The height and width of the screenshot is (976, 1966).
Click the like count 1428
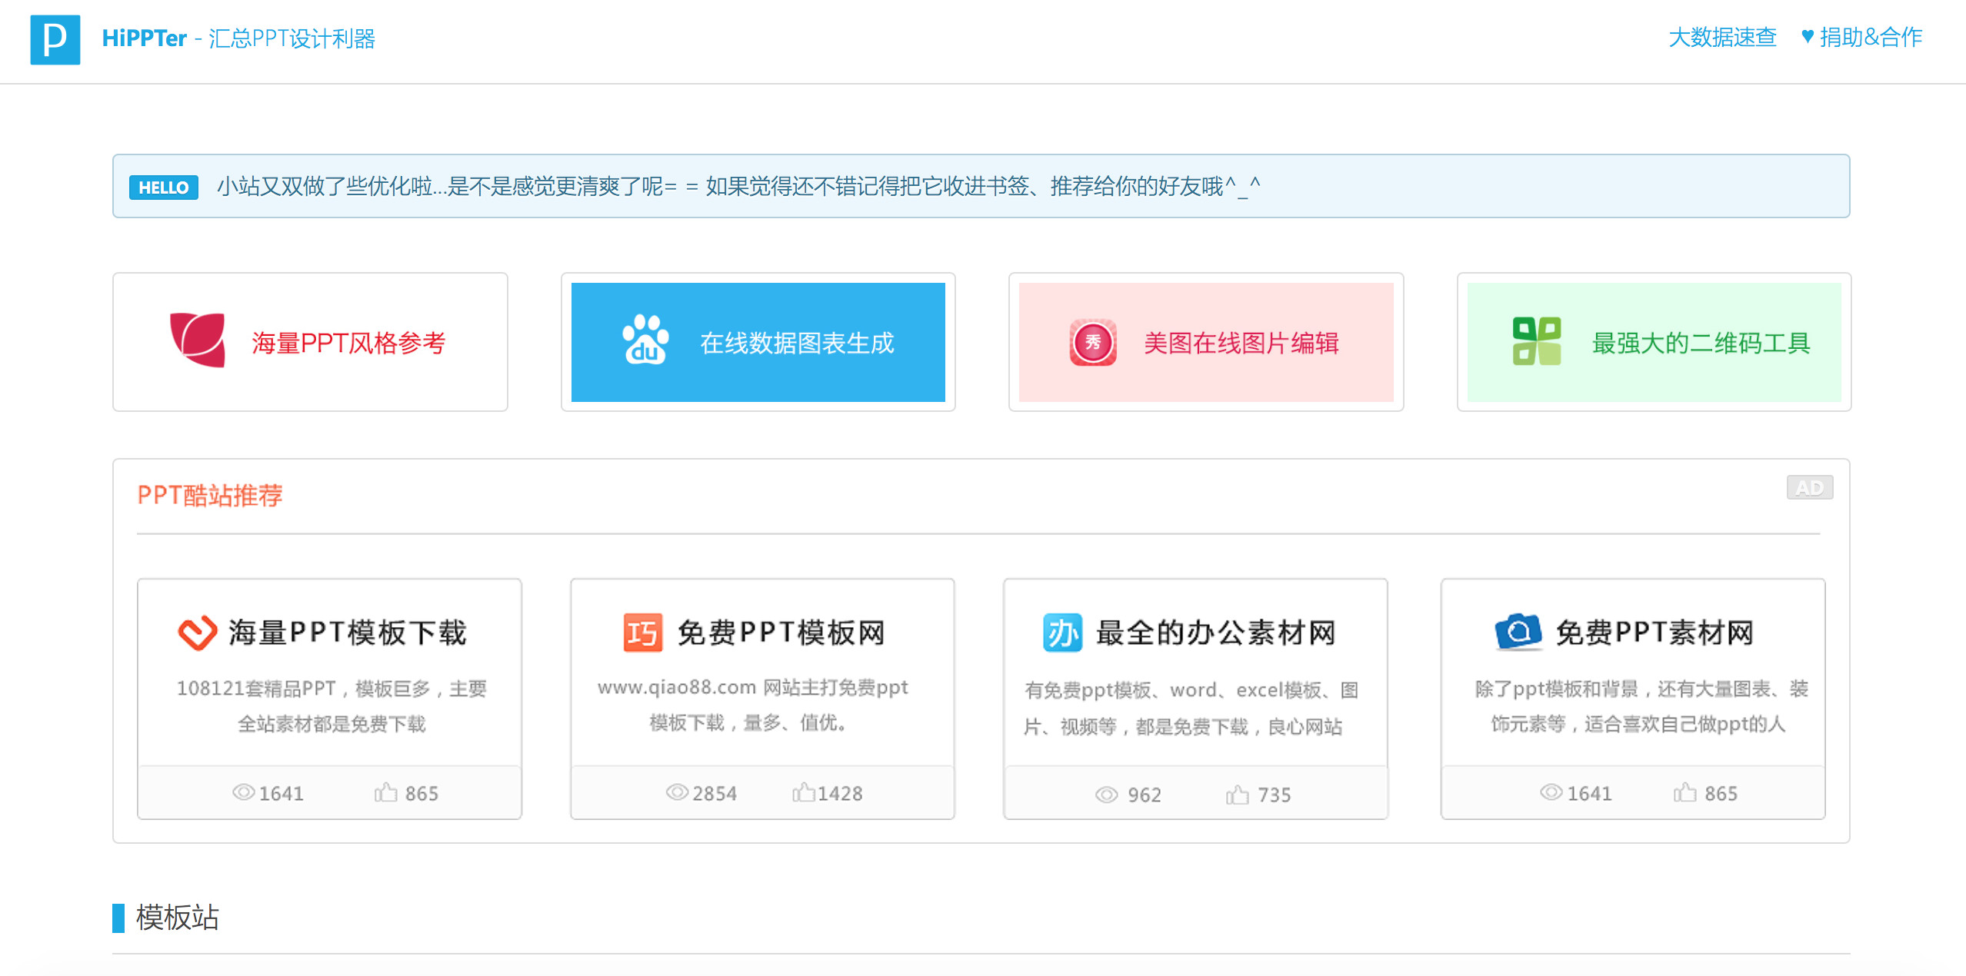tap(839, 793)
